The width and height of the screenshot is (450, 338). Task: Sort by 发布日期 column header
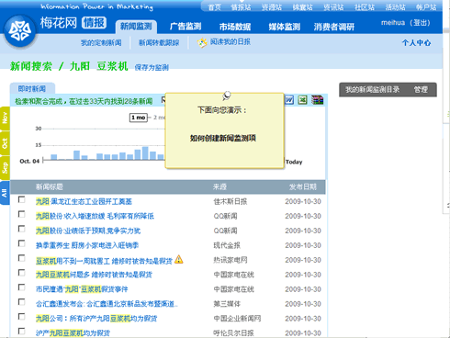tap(303, 186)
